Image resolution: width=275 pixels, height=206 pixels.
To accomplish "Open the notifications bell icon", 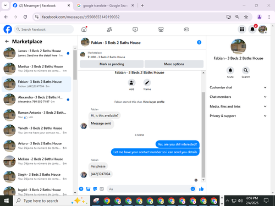I will (252, 29).
